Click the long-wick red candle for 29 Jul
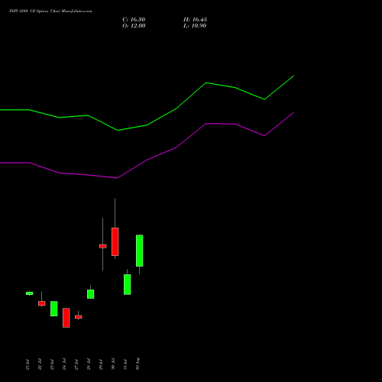 [103, 246]
